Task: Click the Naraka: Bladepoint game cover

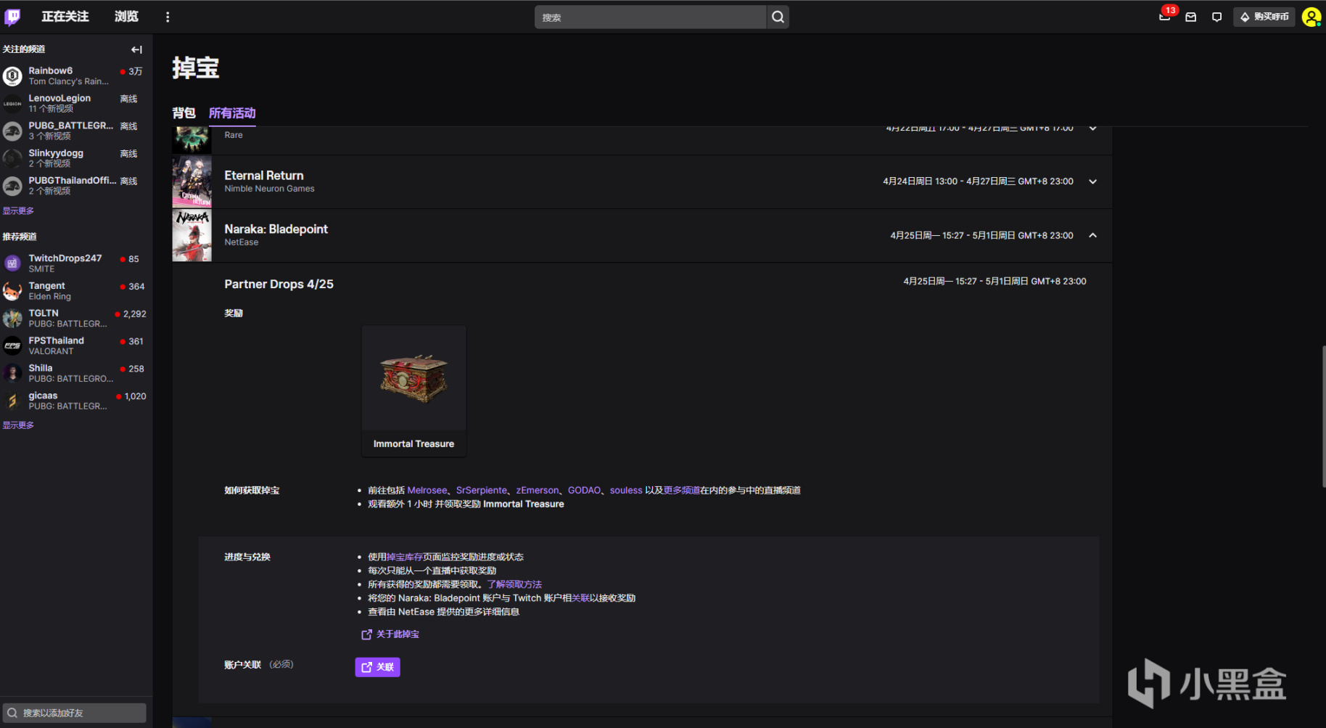Action: pos(192,235)
